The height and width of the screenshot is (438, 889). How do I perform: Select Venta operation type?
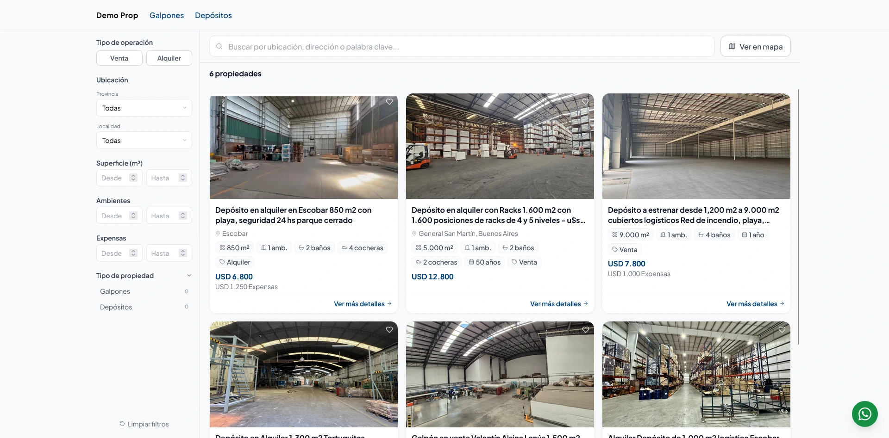119,58
